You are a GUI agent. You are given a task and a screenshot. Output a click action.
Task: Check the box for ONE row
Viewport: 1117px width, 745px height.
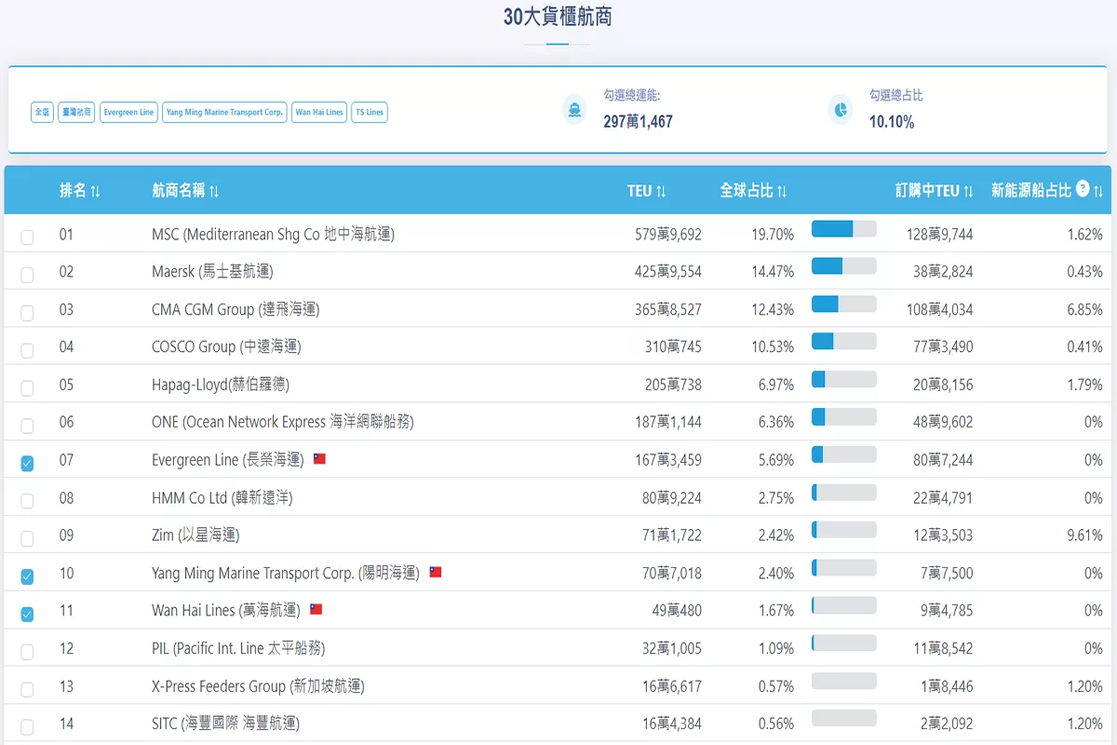[x=27, y=426]
